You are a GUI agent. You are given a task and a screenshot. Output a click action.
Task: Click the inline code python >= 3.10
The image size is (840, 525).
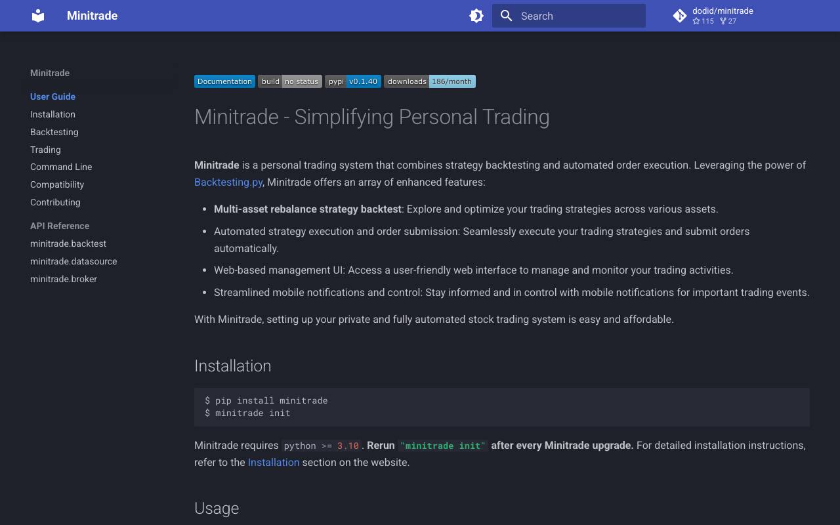point(322,446)
